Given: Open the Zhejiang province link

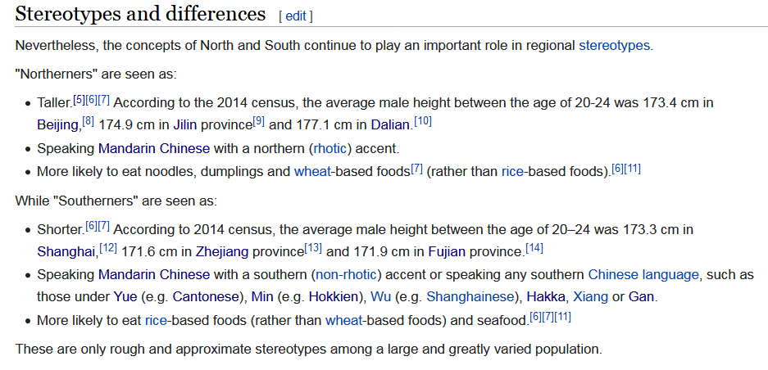Looking at the screenshot, I should tap(222, 251).
